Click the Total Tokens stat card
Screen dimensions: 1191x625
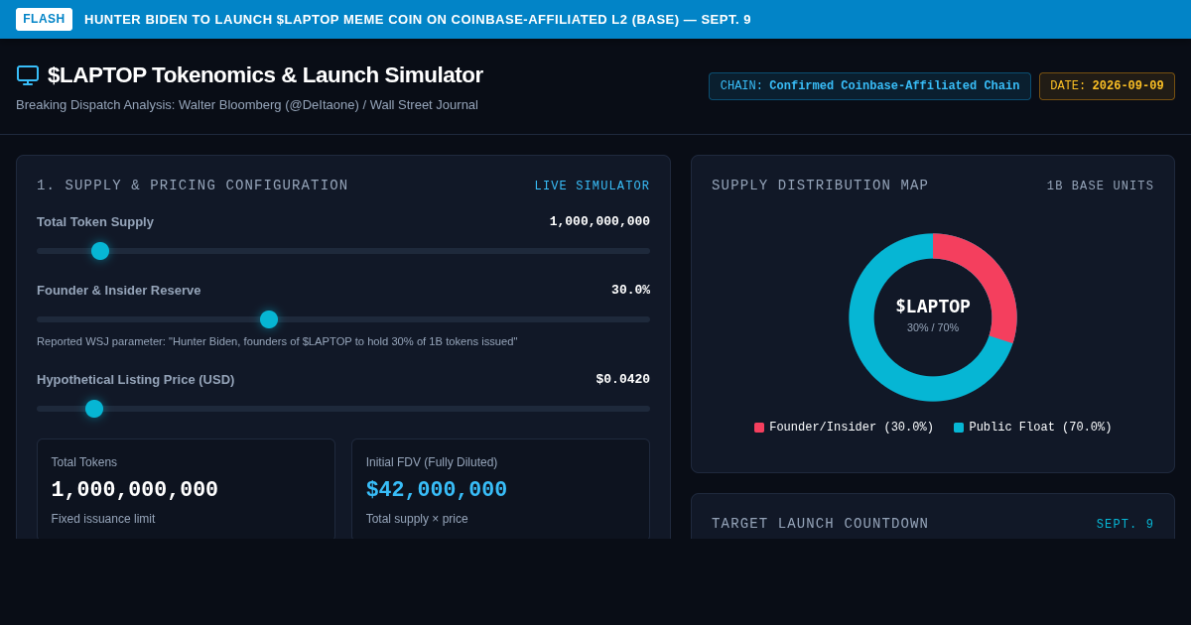(x=186, y=489)
